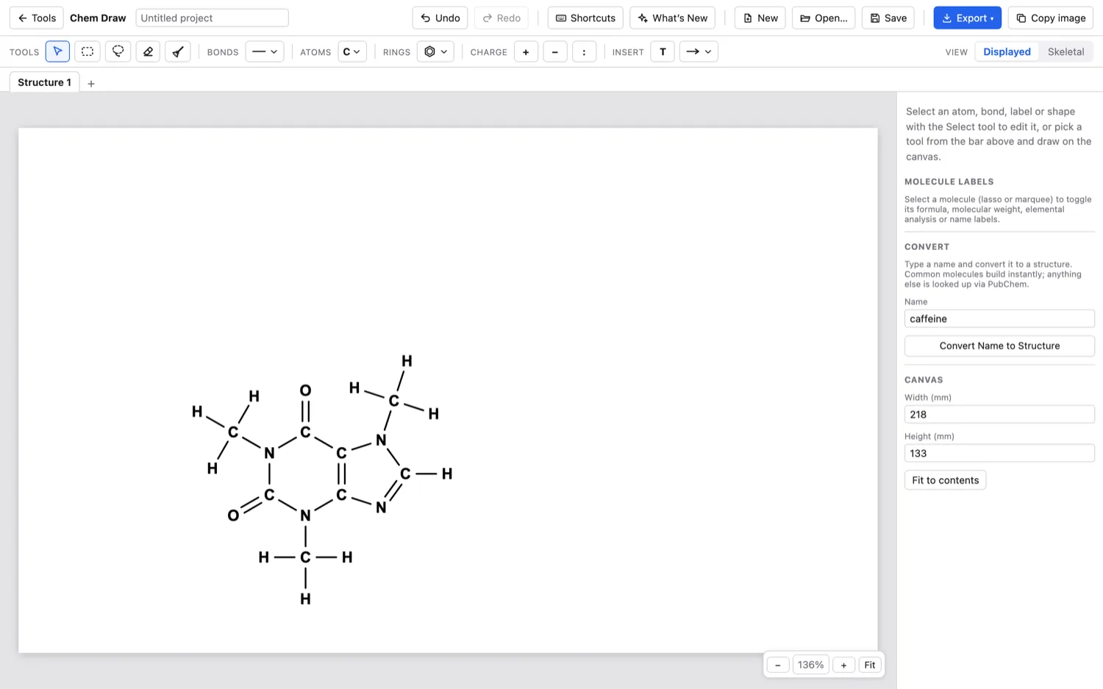Click the 136% zoom level

(810, 665)
